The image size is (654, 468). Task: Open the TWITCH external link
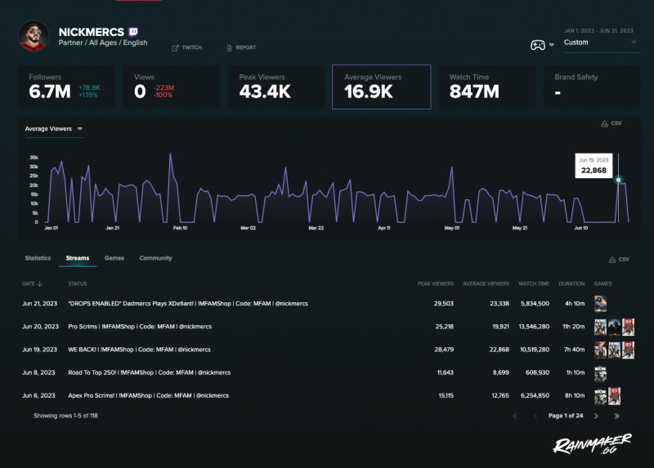[x=187, y=48]
